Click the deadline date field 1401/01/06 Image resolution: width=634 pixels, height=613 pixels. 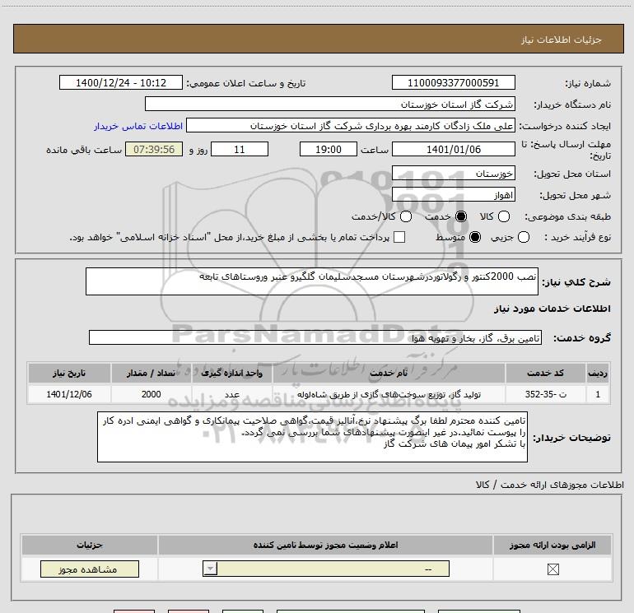[453, 149]
